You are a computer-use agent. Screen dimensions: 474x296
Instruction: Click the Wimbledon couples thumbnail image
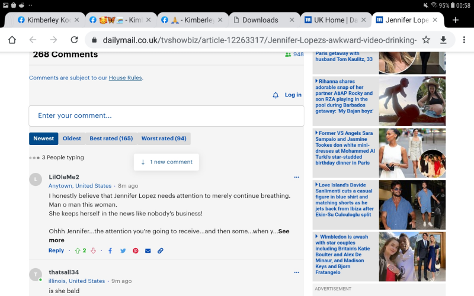412,257
